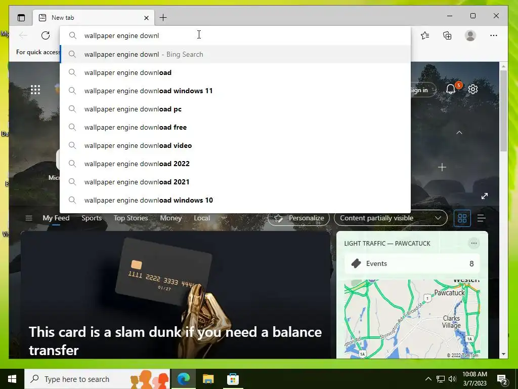This screenshot has height=389, width=518.
Task: Open Settings and more ellipsis menu
Action: (494, 35)
